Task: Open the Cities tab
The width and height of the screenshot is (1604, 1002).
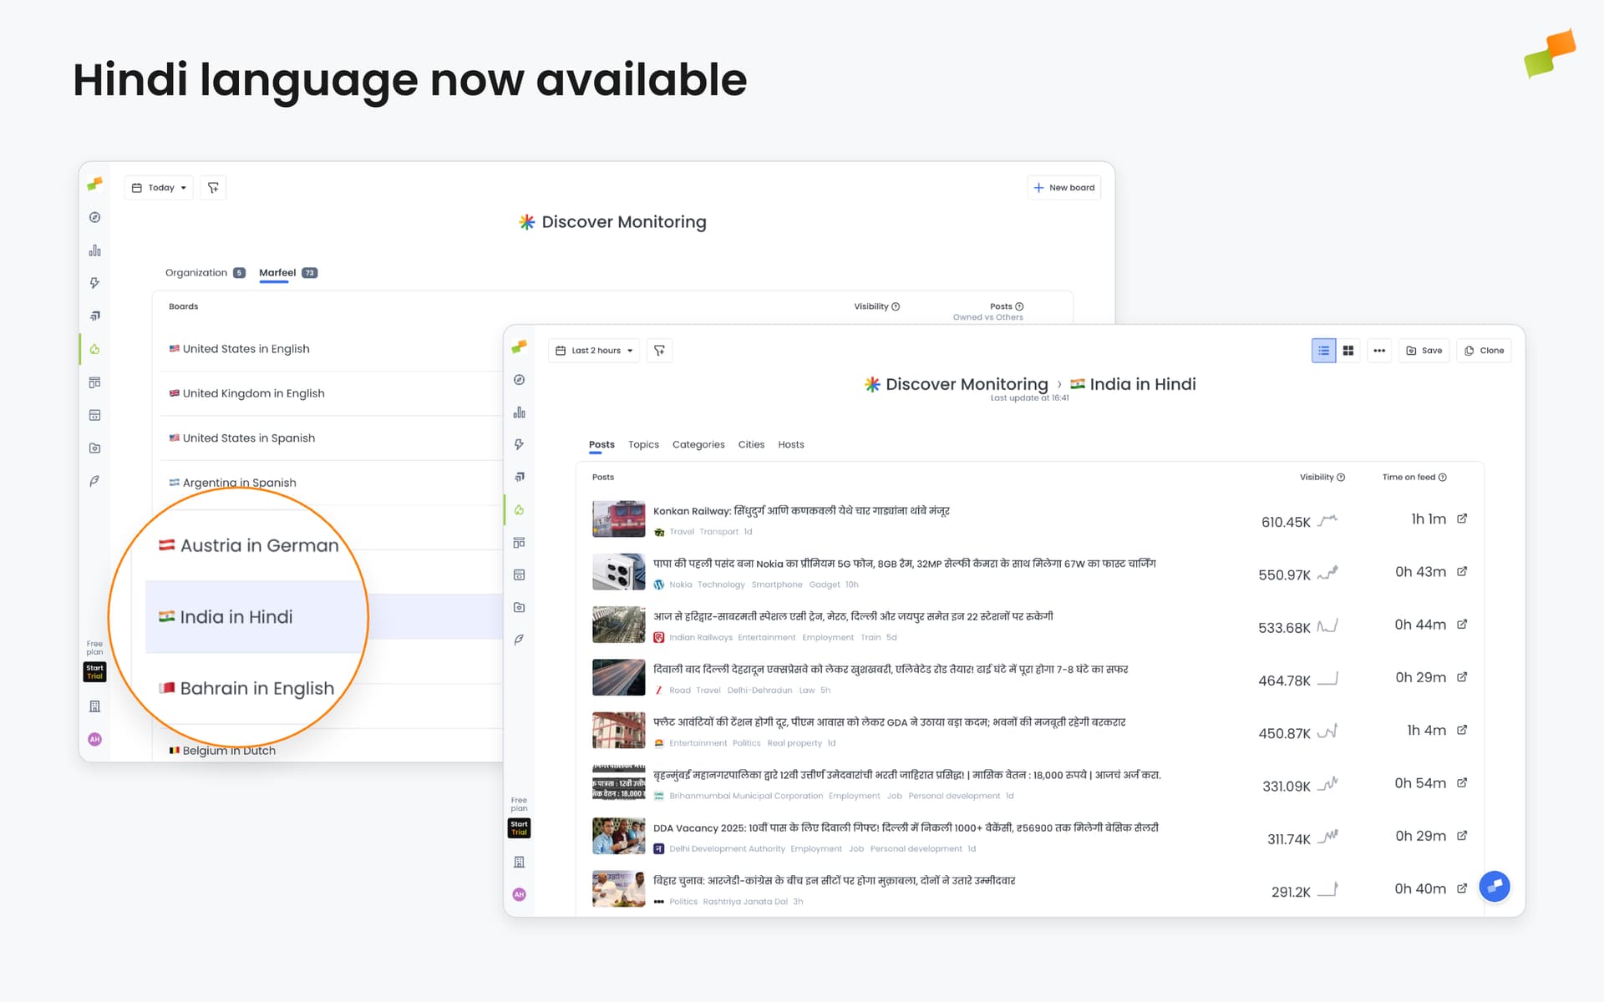Action: [x=751, y=445]
